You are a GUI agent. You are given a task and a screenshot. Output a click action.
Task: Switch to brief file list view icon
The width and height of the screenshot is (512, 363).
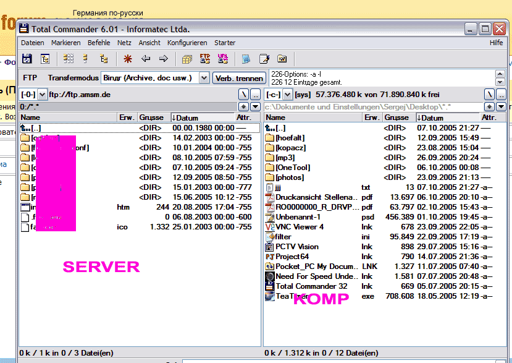(x=68, y=59)
